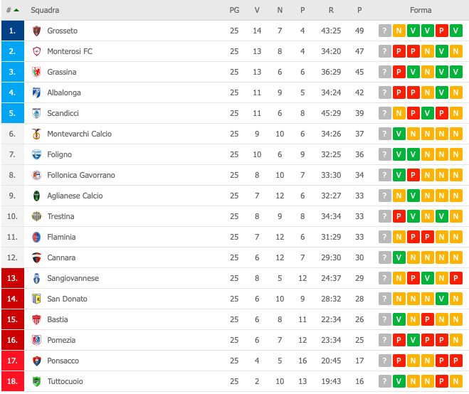
Task: Open the Follonica Gavorrano team link
Action: pyautogui.click(x=81, y=175)
